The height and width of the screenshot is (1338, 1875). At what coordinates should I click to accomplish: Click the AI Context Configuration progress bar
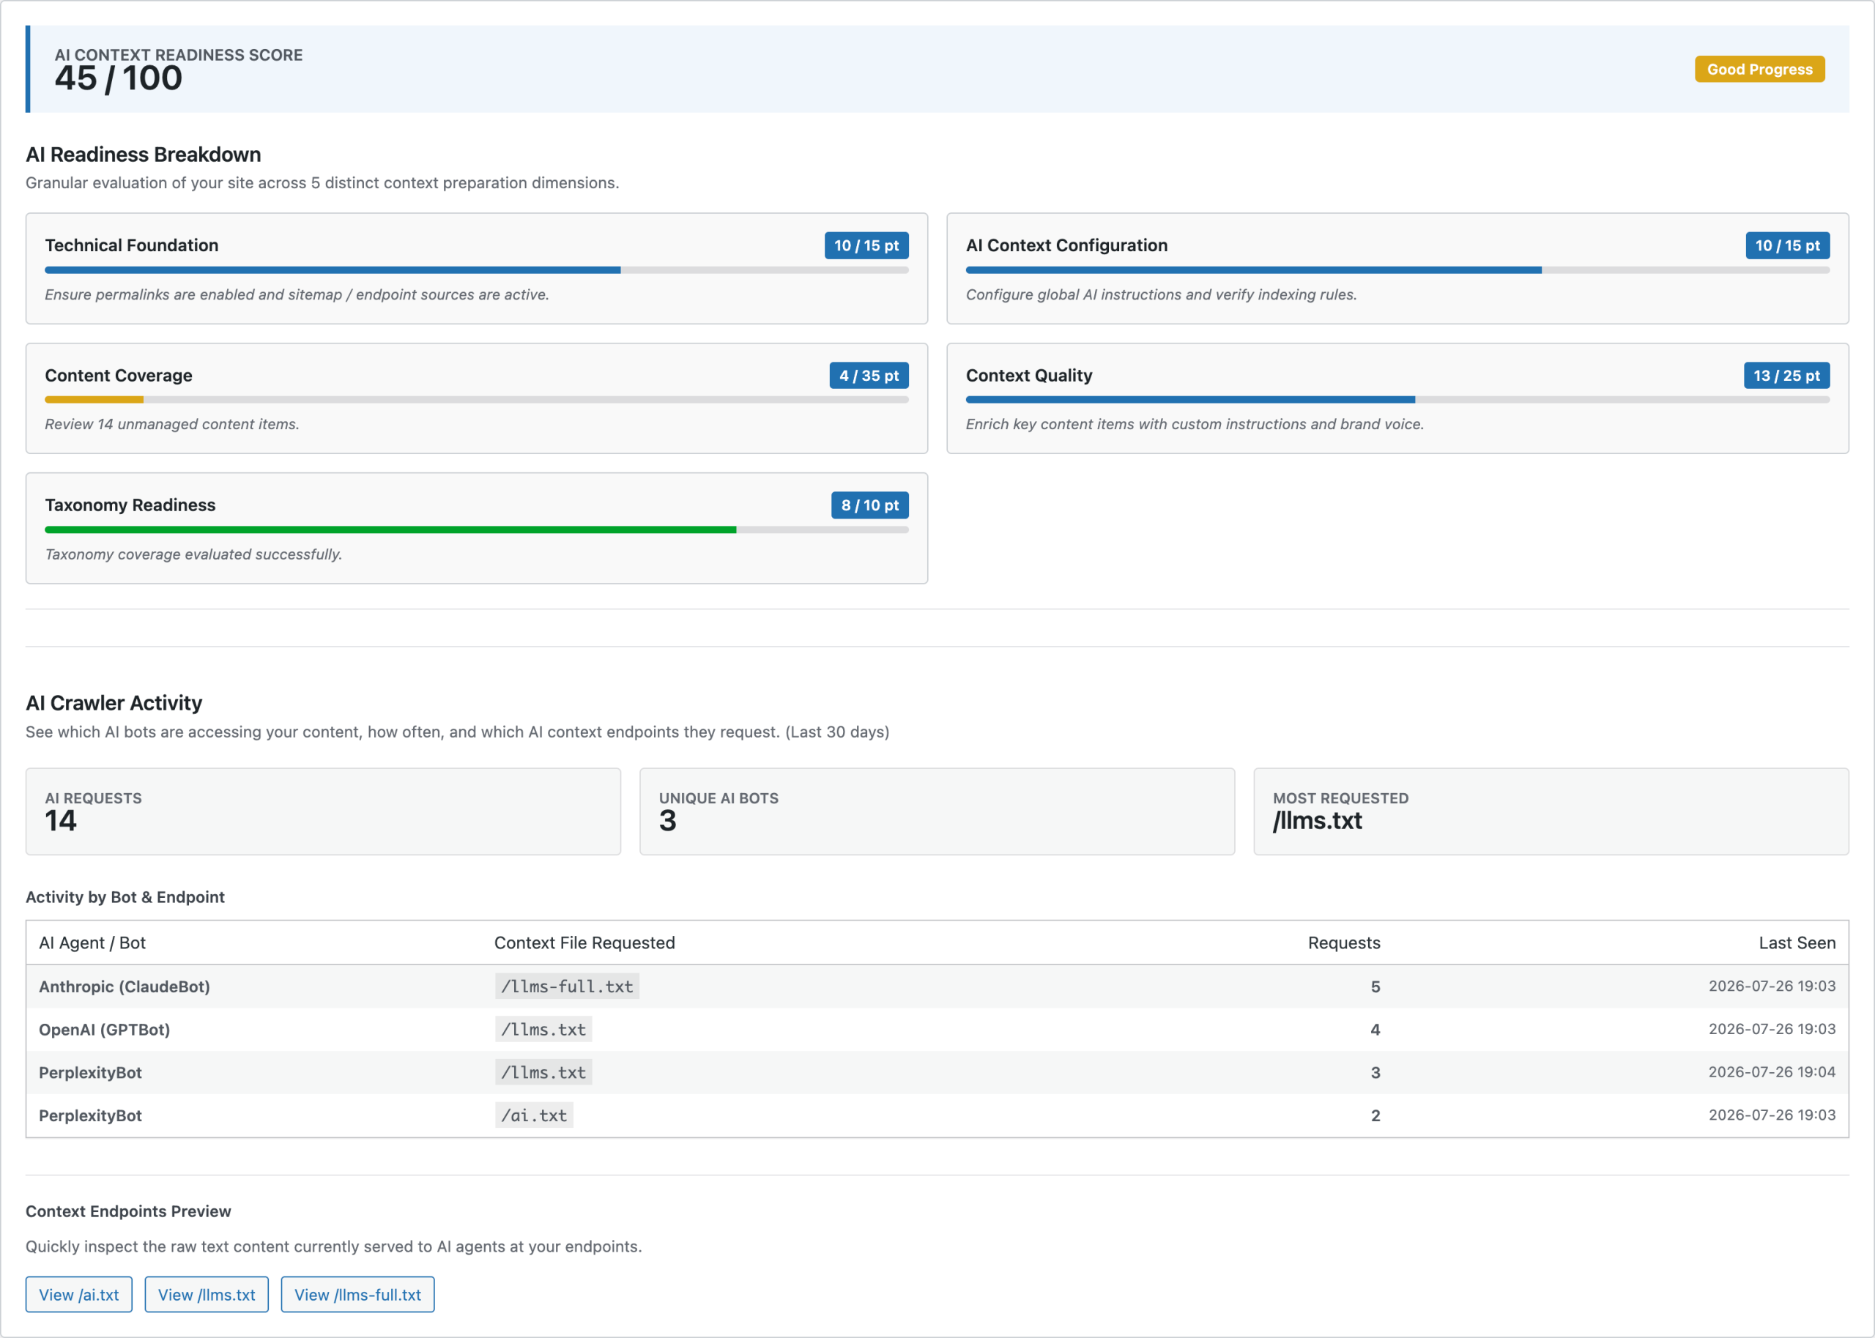[1397, 270]
